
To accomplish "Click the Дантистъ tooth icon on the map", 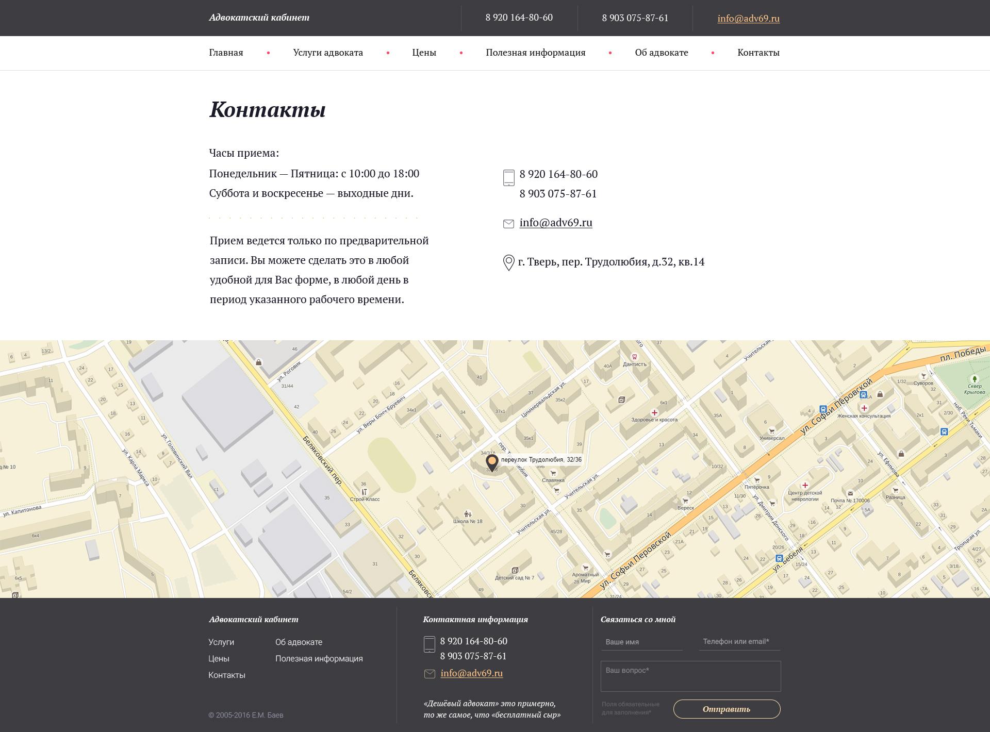I will pos(635,357).
